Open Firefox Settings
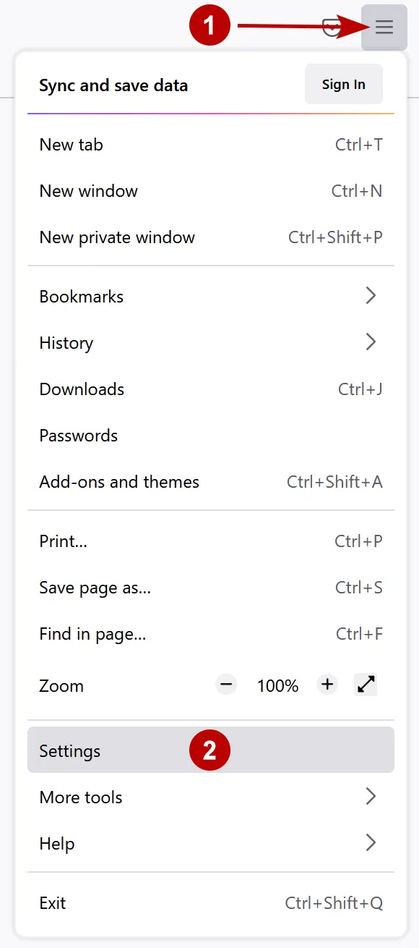419x948 pixels. [x=69, y=750]
